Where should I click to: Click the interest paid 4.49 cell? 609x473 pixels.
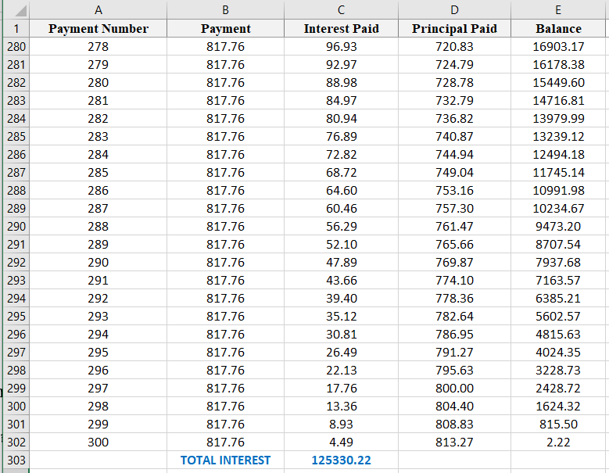pos(341,443)
